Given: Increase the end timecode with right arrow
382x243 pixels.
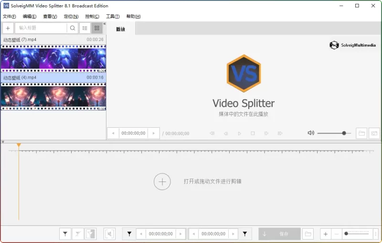Looking at the screenshot, I should tap(233, 234).
